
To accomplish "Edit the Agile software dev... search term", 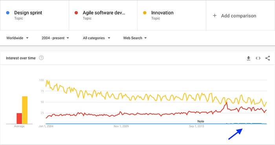I will point(104,13).
